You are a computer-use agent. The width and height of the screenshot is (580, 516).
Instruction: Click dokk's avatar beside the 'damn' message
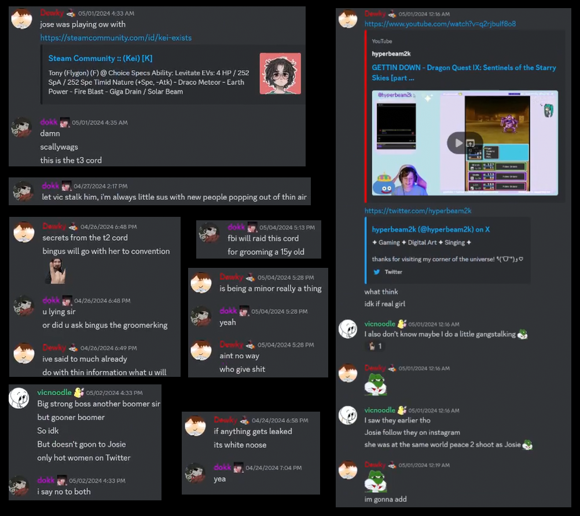21,128
